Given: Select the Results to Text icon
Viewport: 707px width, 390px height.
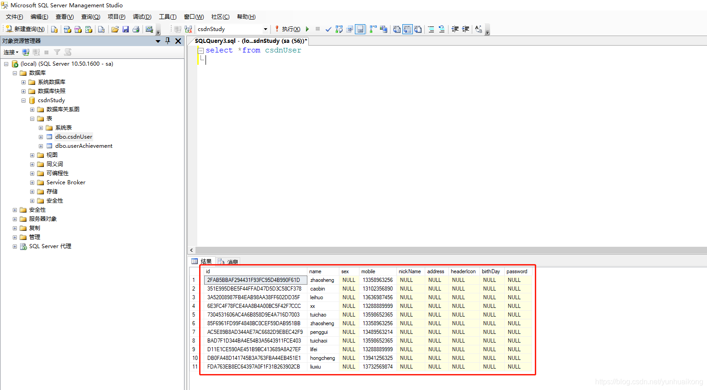Looking at the screenshot, I should pos(396,29).
